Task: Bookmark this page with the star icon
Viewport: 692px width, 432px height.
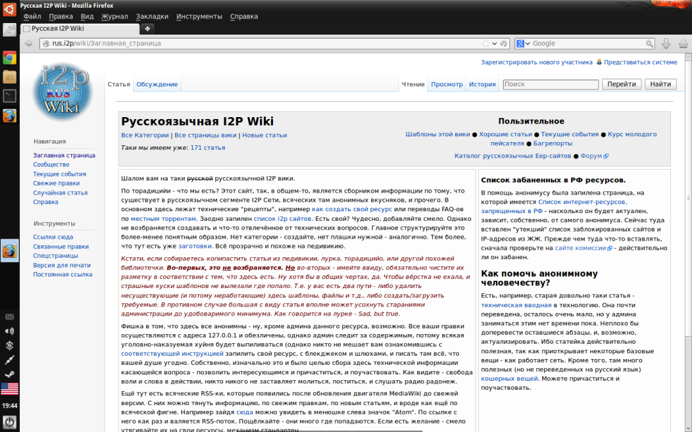Action: click(x=485, y=44)
